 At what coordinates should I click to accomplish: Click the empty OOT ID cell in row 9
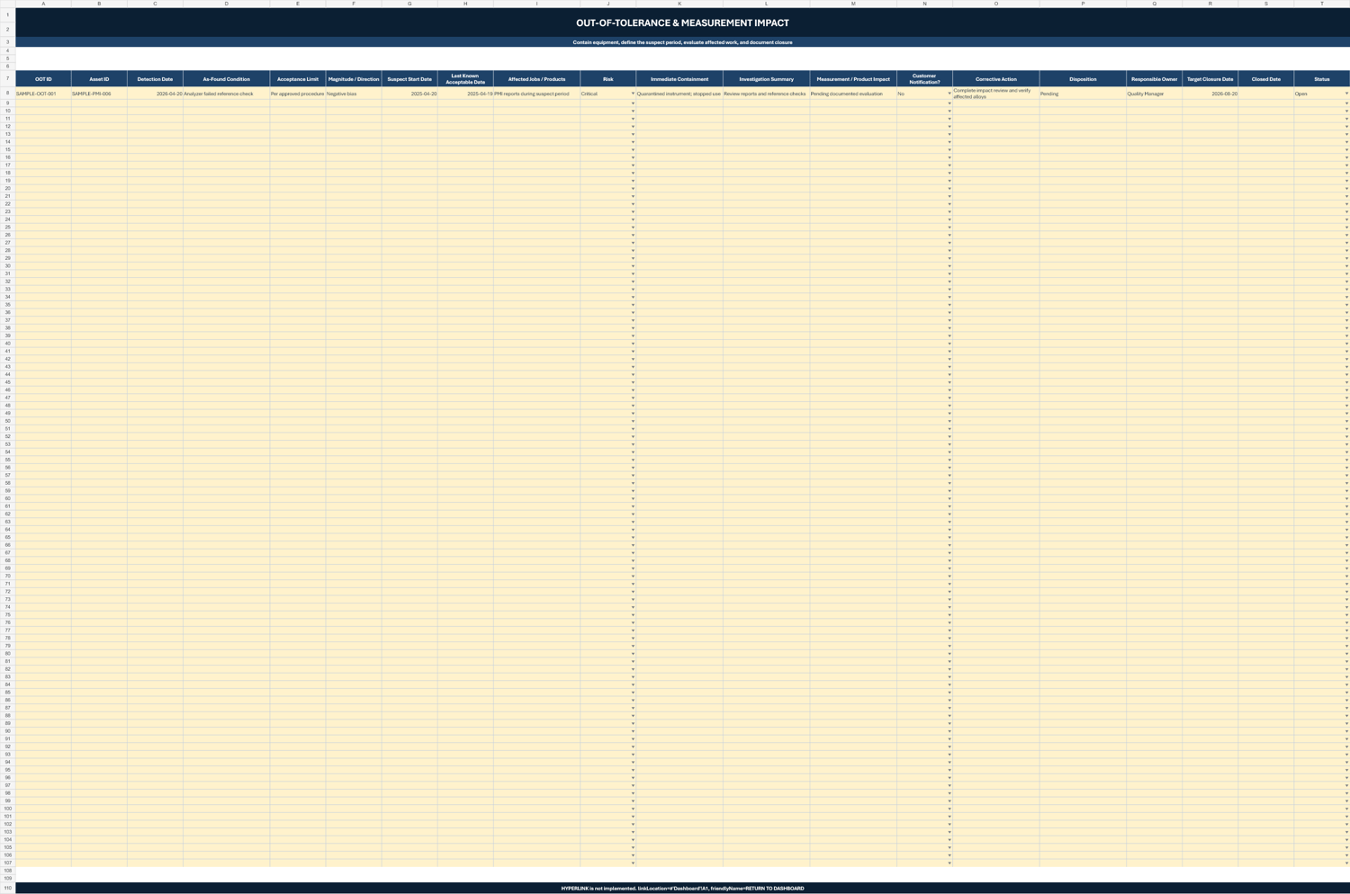(43, 103)
